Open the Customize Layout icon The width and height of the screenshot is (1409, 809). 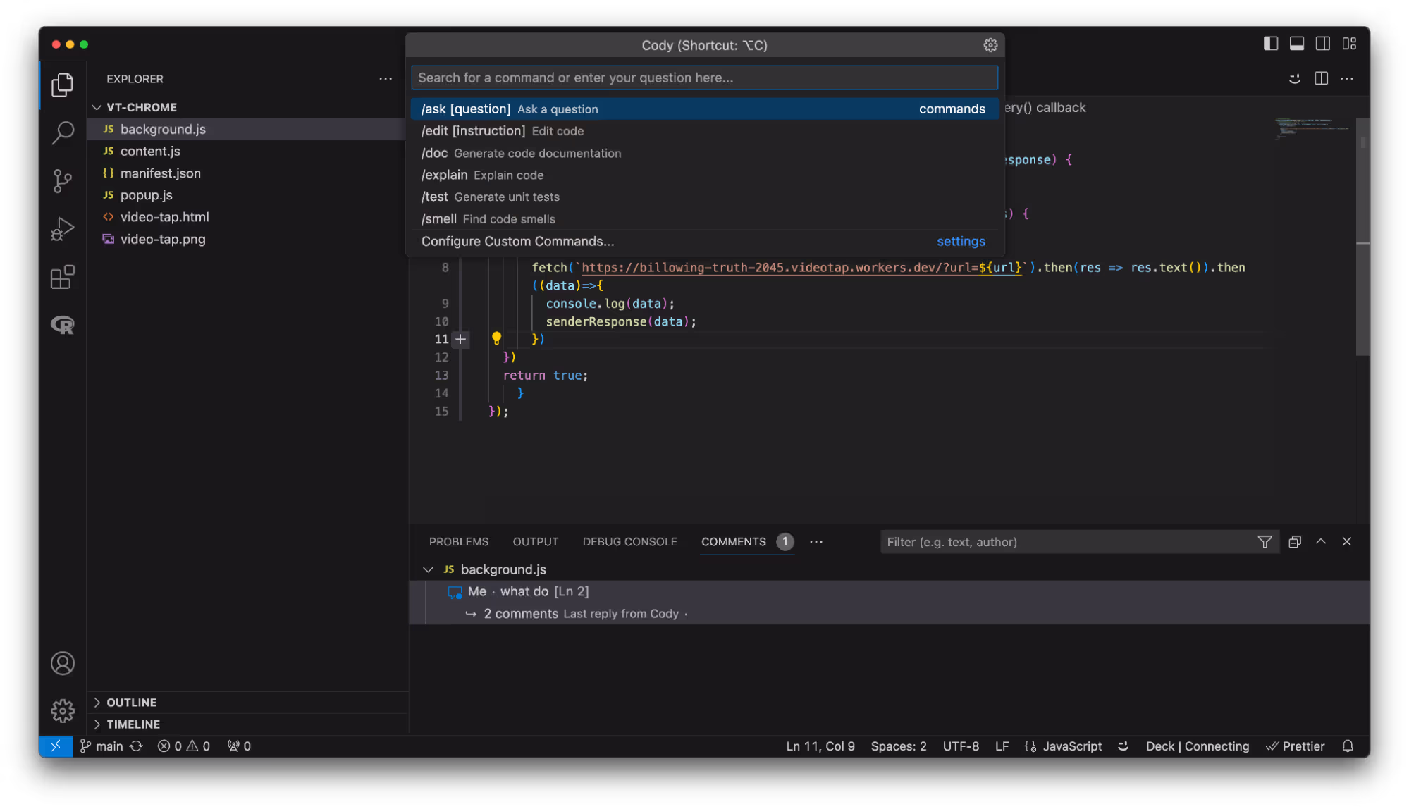point(1348,44)
